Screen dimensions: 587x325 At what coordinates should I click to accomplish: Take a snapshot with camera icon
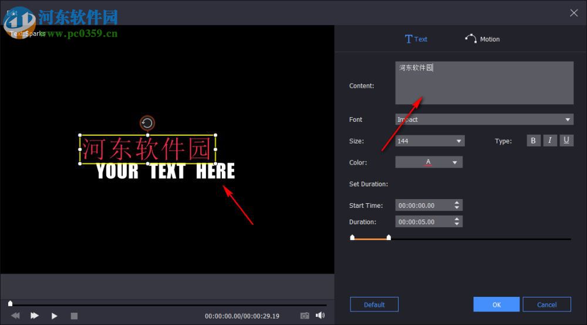(305, 316)
